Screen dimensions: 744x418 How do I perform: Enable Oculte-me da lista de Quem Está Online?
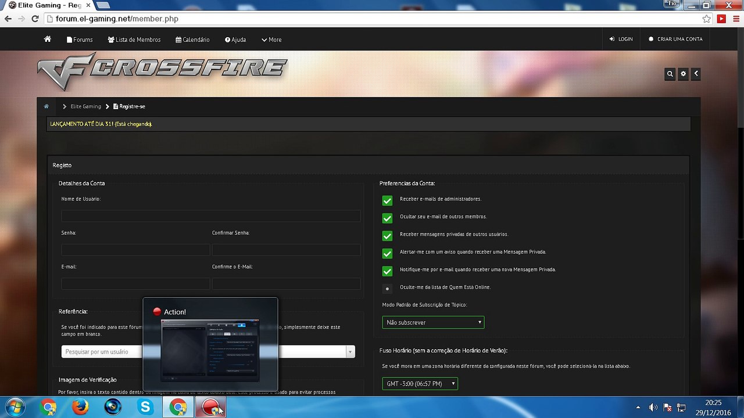(x=387, y=289)
